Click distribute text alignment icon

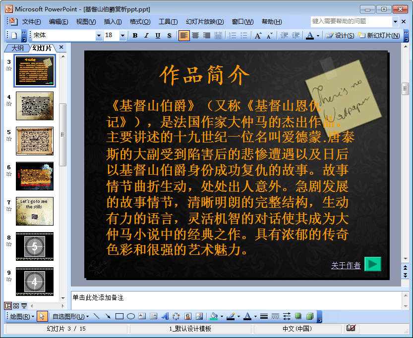(x=218, y=36)
